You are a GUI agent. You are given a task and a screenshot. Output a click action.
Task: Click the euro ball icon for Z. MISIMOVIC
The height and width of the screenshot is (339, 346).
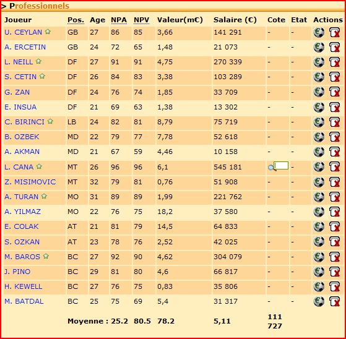319,182
